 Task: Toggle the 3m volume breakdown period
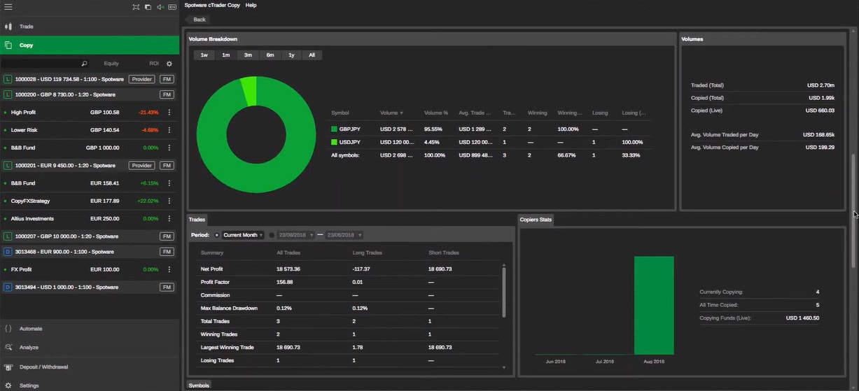coord(248,55)
